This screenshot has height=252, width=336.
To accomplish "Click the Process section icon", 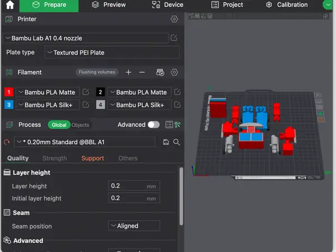I will 10,124.
